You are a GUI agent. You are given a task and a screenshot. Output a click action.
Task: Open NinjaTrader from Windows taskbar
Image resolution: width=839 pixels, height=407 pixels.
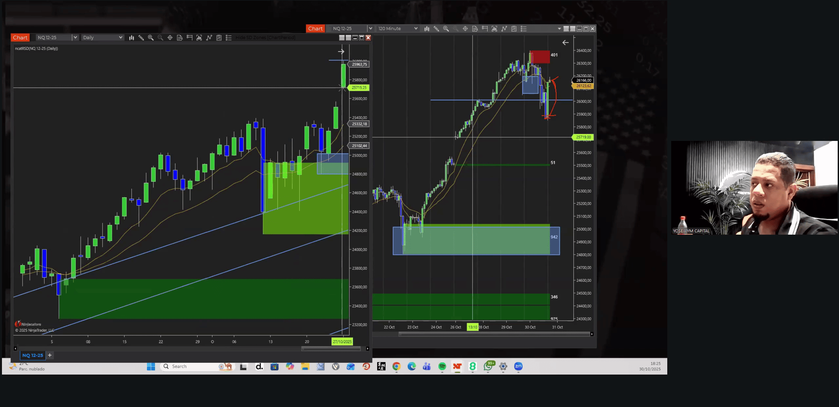[x=457, y=366]
